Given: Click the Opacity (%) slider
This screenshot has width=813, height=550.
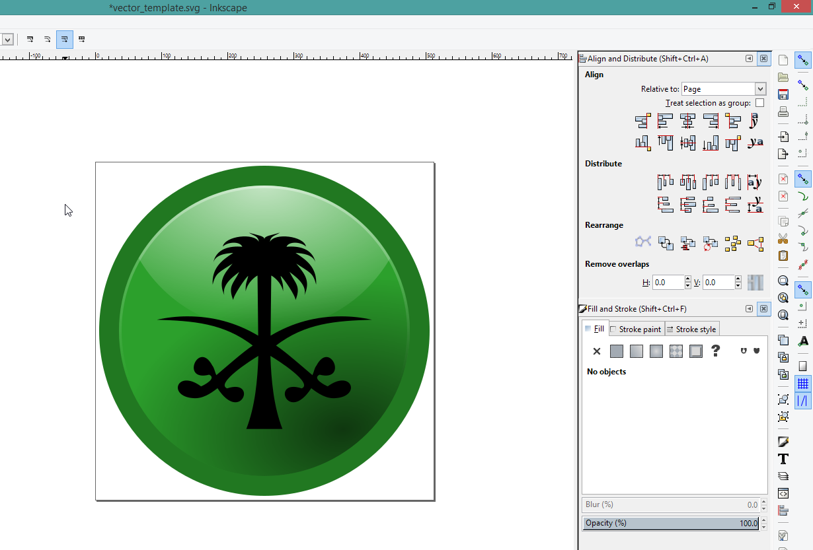Looking at the screenshot, I should (671, 523).
